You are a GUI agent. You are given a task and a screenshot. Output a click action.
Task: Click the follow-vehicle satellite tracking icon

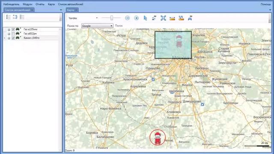tap(154, 18)
